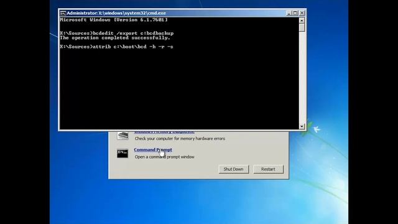Click the cmd window scrollbar thumb
The image size is (398, 224).
point(302,27)
